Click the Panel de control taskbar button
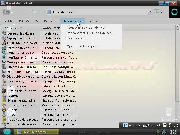The image size is (180, 135). tap(36, 132)
